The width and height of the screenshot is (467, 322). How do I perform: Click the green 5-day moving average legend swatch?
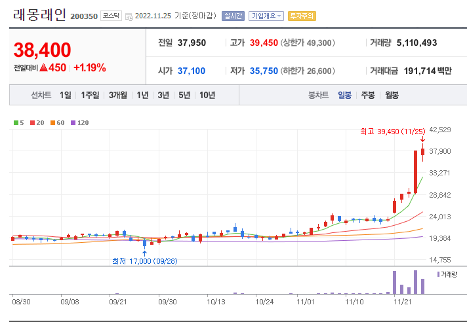16,122
